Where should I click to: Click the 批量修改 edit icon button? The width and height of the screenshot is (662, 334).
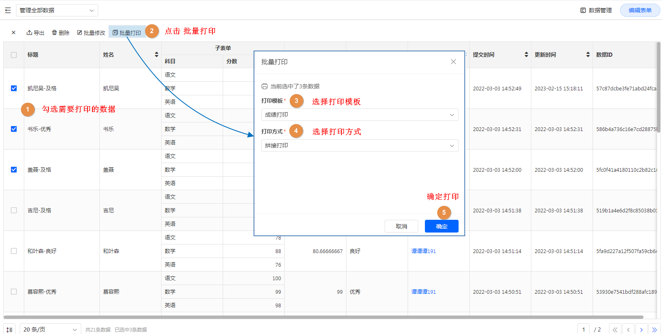[x=91, y=32]
